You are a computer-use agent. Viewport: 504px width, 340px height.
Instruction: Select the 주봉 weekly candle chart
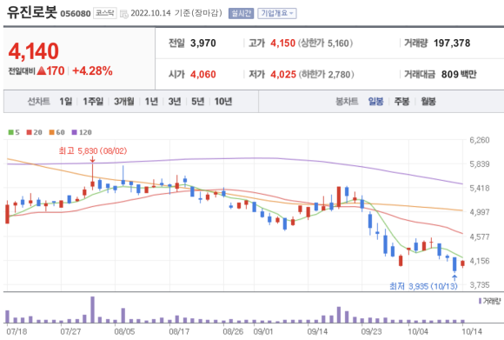401,102
